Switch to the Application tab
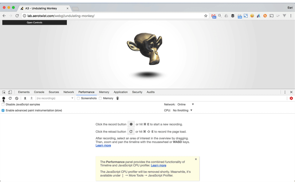Image resolution: width=295 pixels, height=184 pixels. click(120, 92)
